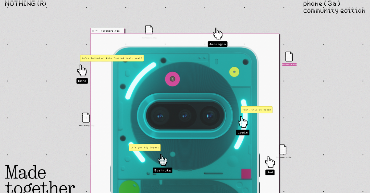Open the Software.ntg file icon

149,30
